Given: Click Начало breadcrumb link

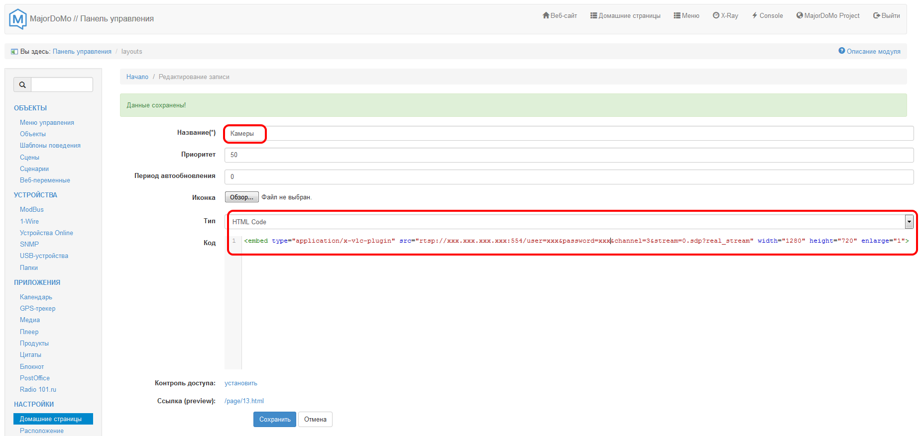Looking at the screenshot, I should tap(137, 77).
